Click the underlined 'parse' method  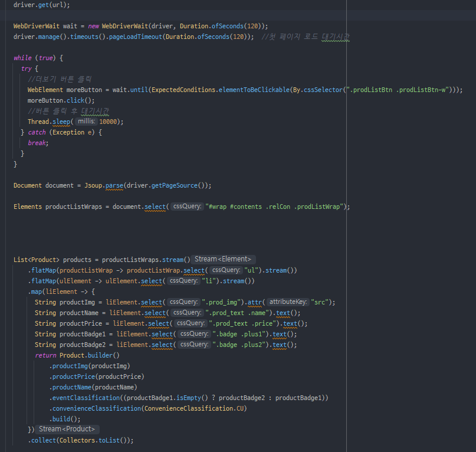coord(114,186)
